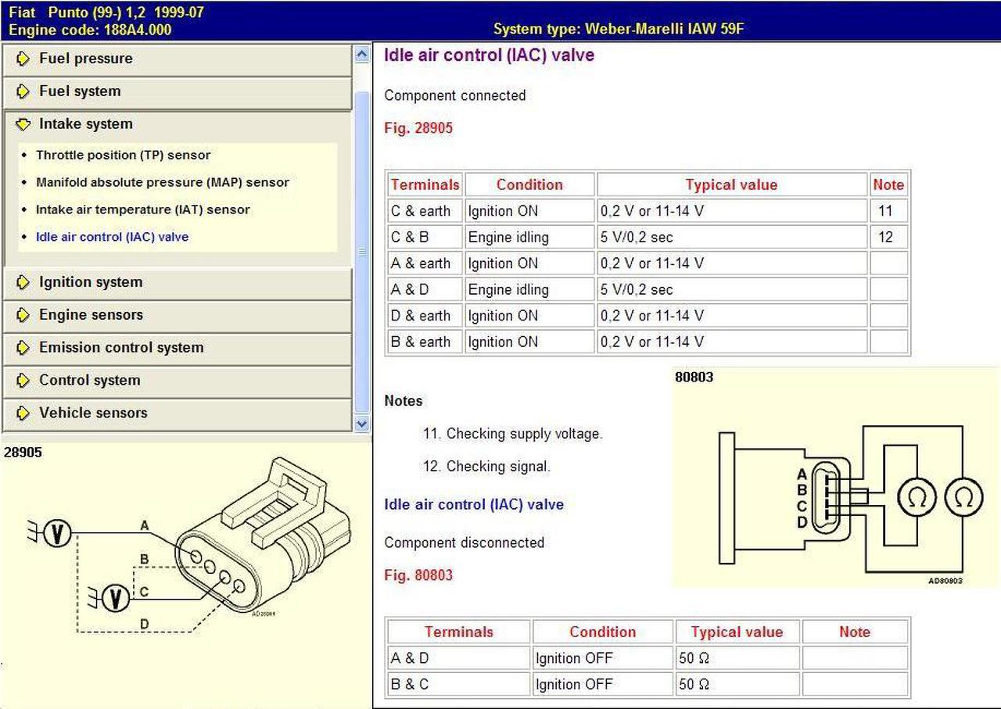Open Manifold absolute pressure (MAP) sensor page
Image resolution: width=1001 pixels, height=709 pixels.
click(x=163, y=182)
